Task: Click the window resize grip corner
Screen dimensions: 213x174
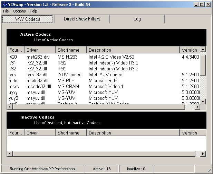Action: coord(210,171)
